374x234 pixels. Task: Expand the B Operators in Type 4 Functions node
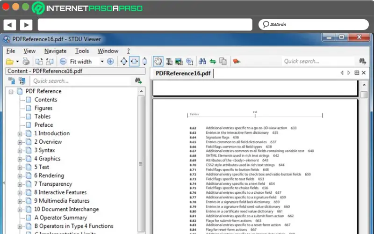(x=20, y=227)
